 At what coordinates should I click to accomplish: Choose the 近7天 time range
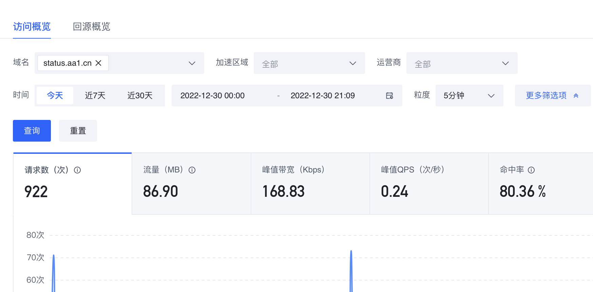(95, 96)
